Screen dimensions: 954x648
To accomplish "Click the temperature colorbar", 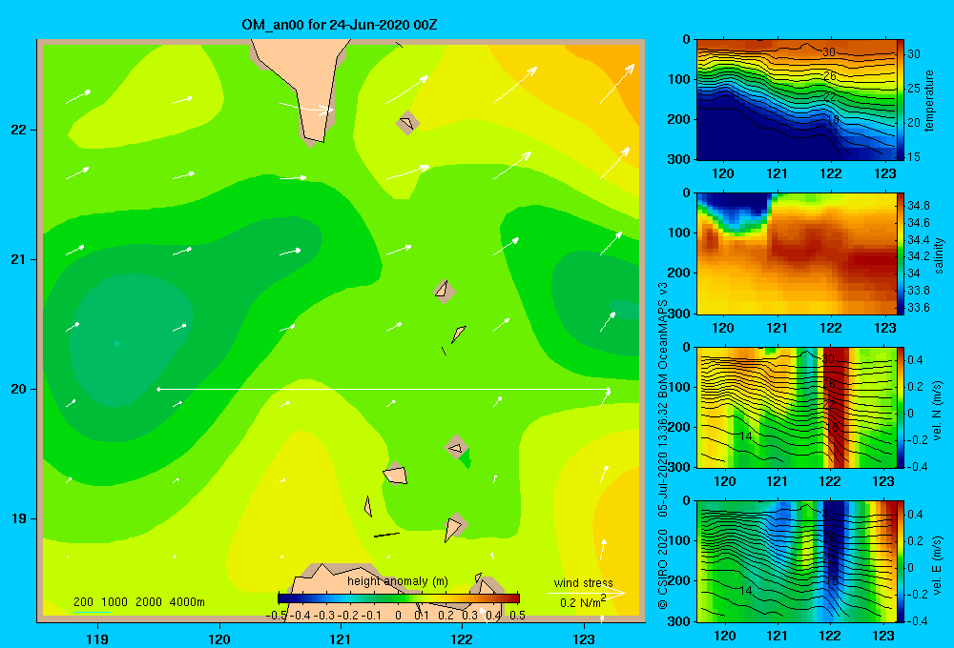I will (901, 100).
